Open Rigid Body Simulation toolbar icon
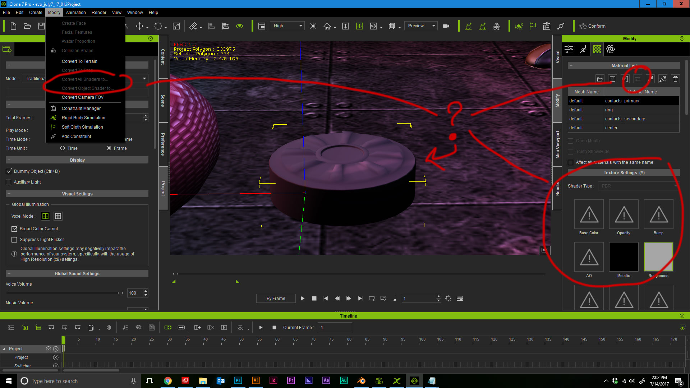Image resolution: width=690 pixels, height=388 pixels. 519,26
